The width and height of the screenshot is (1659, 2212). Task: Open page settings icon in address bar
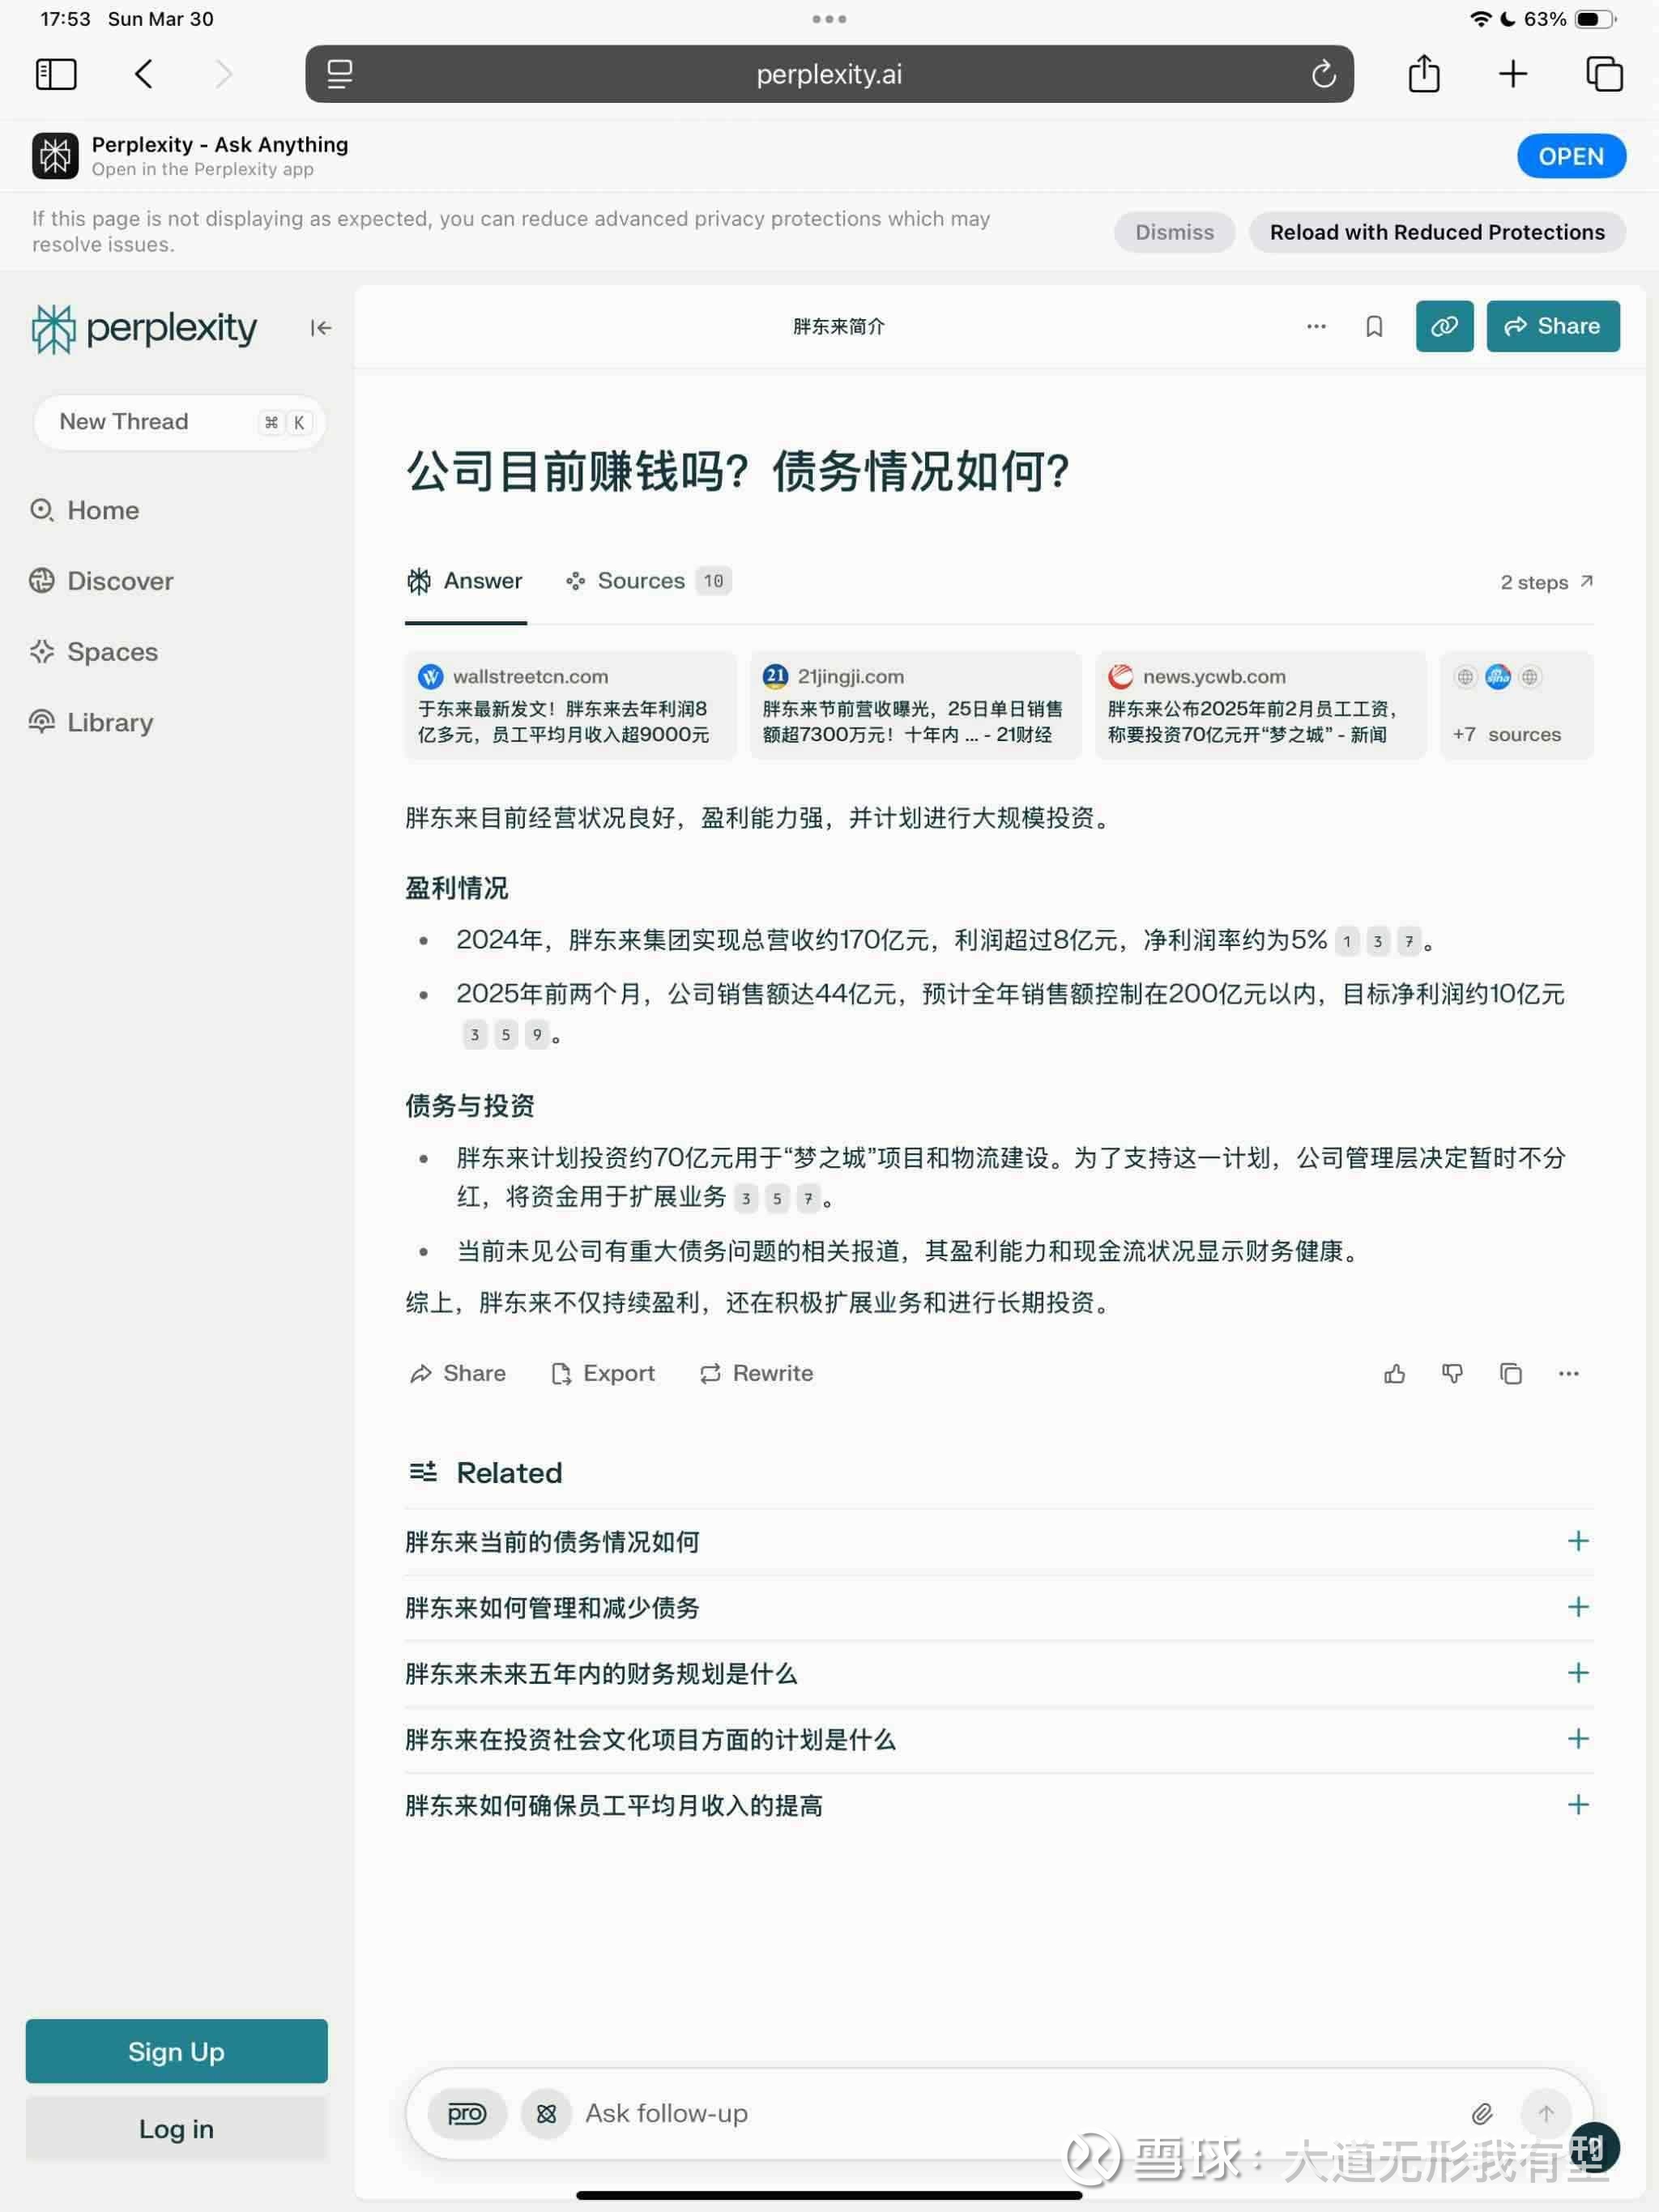339,74
